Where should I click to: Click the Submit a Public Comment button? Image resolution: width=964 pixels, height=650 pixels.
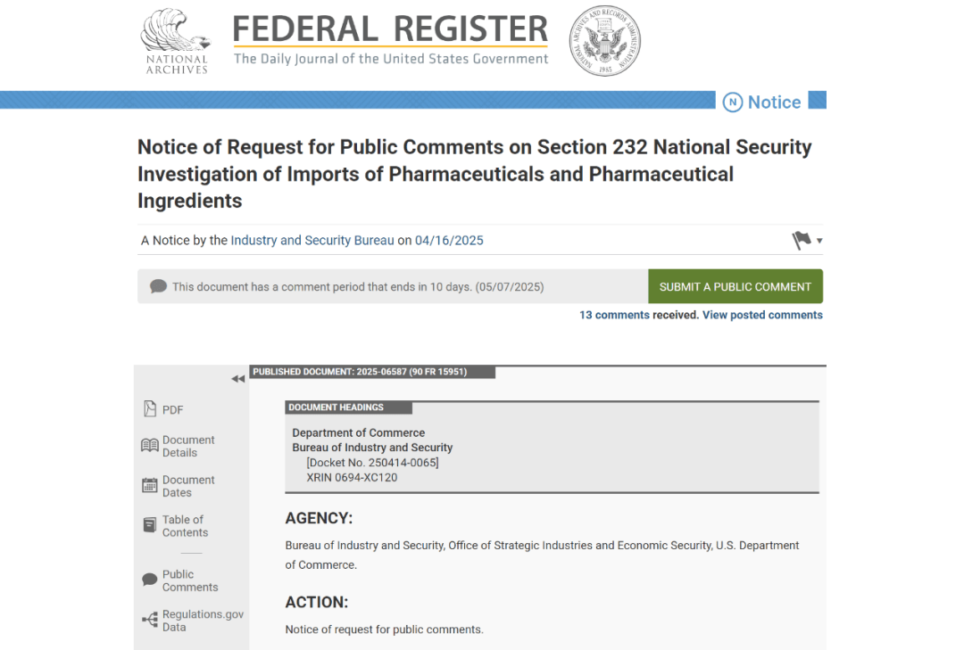735,287
